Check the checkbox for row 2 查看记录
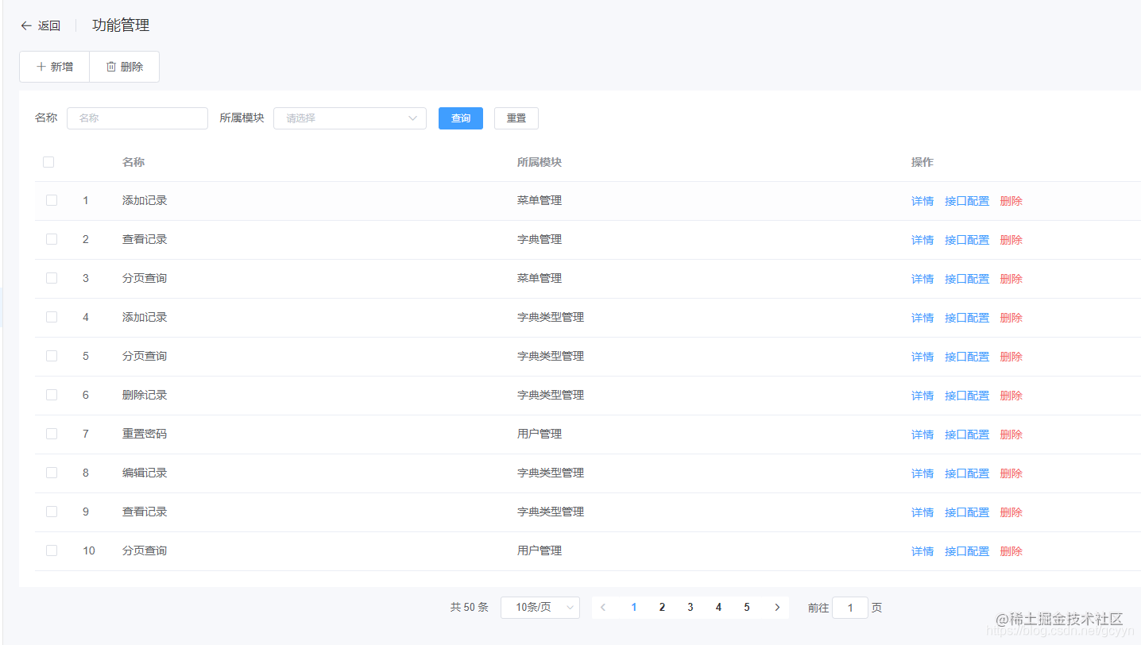Viewport: 1141px width, 645px height. tap(52, 239)
